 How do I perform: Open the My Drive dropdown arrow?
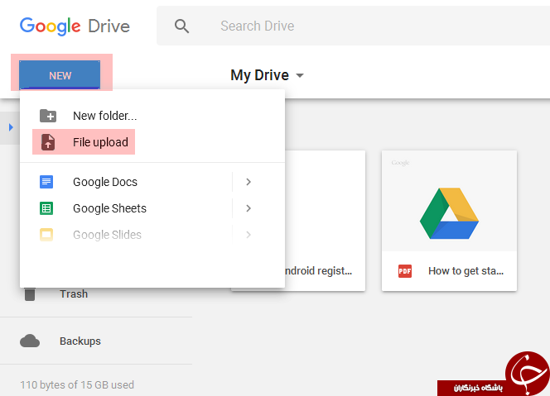coord(300,75)
